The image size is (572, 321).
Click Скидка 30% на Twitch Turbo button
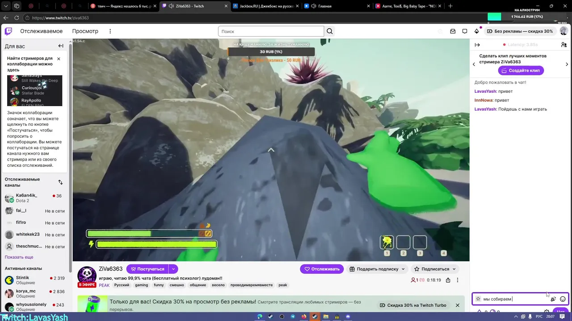pyautogui.click(x=413, y=305)
